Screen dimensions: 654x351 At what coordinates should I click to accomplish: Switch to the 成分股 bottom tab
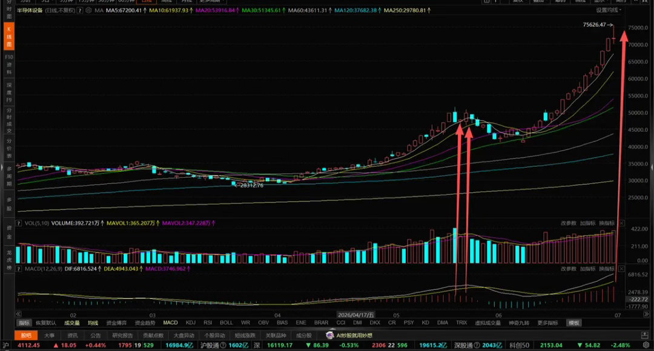303,335
